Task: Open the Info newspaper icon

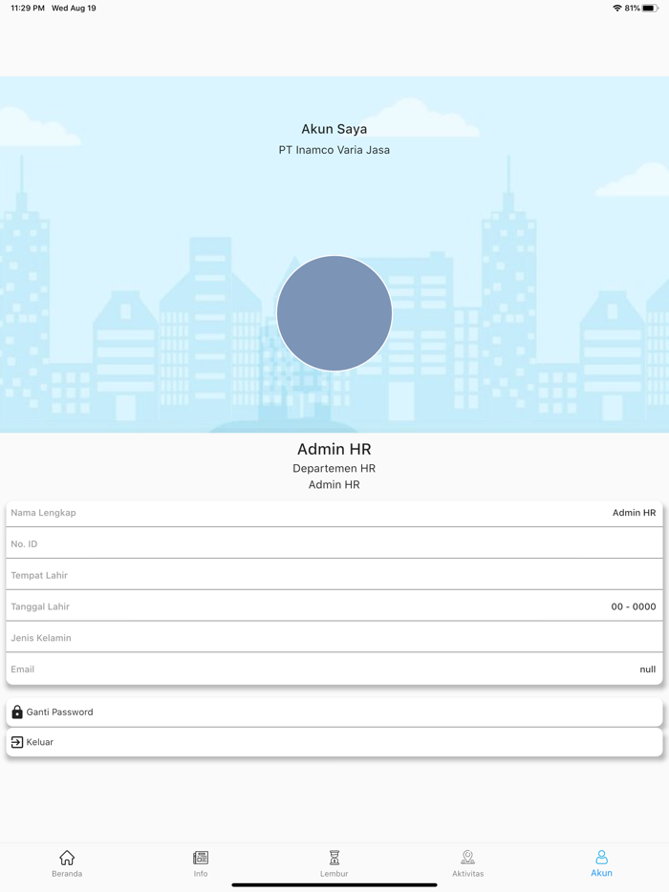Action: (201, 858)
